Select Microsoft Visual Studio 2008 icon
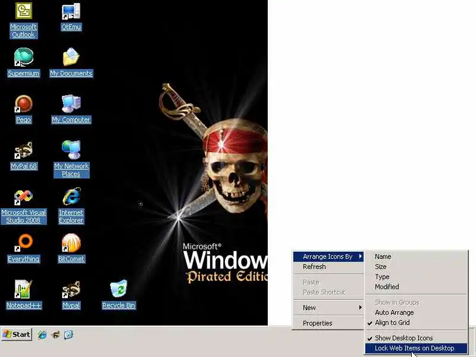Viewport: 476px width, 357px height. click(23, 206)
